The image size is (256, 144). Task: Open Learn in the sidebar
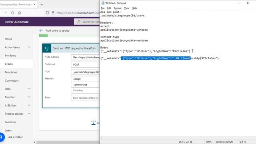[8, 130]
